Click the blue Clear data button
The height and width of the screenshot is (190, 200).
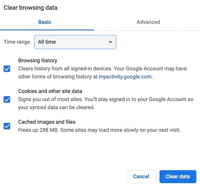tap(178, 176)
